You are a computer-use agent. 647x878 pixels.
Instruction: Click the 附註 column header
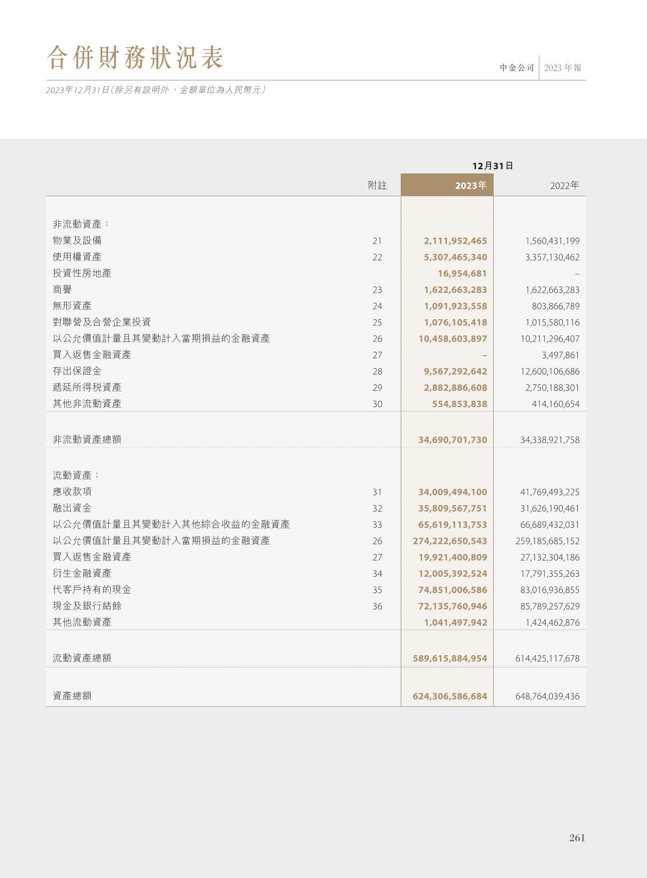click(x=377, y=185)
